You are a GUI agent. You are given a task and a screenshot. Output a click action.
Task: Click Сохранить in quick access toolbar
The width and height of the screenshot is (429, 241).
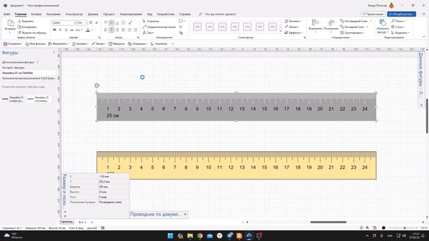point(12,44)
